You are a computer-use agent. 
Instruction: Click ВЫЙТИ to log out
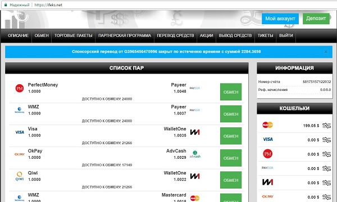coord(286,36)
